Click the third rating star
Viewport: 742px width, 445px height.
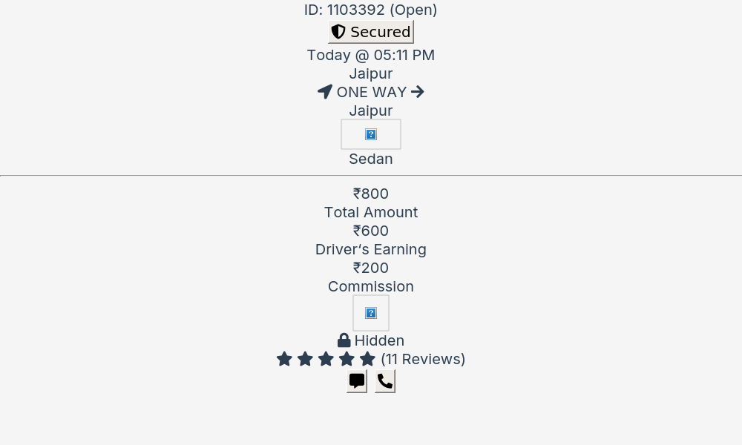(x=326, y=359)
